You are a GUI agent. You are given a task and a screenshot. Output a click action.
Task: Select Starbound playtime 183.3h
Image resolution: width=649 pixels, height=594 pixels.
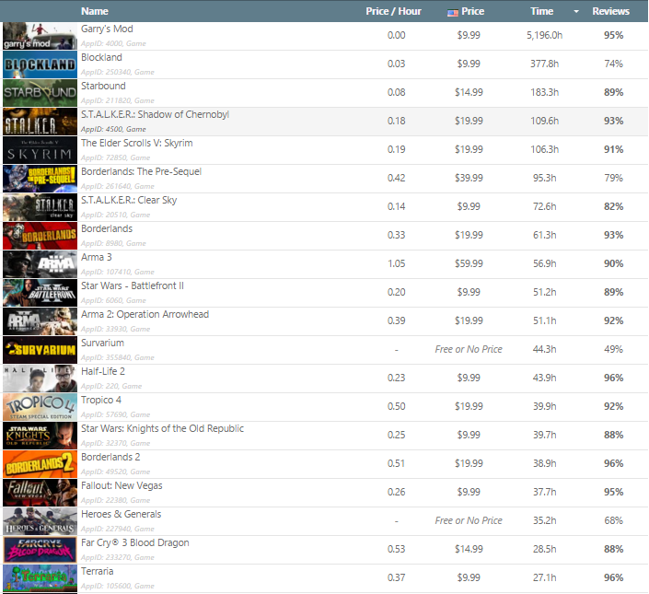(x=544, y=93)
